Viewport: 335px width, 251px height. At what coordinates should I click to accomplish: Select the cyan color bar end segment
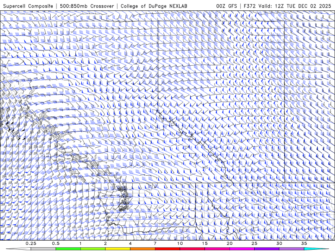click(x=316, y=248)
